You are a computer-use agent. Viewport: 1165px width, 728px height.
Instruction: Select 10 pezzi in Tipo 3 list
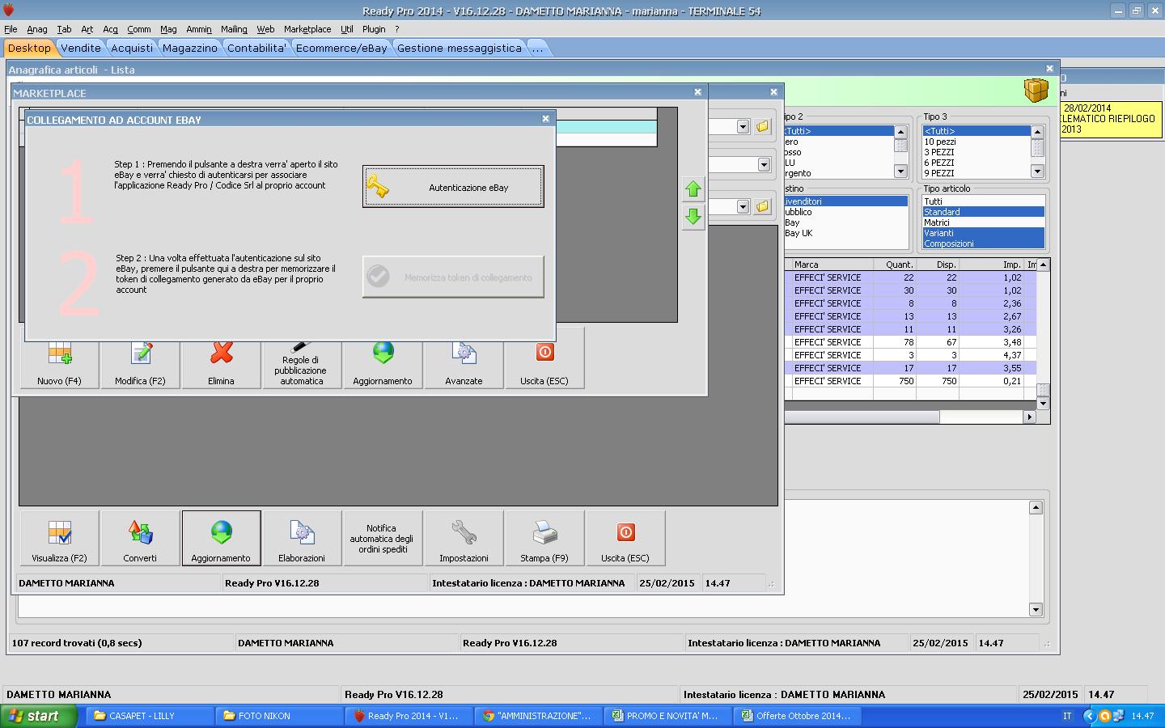click(976, 142)
